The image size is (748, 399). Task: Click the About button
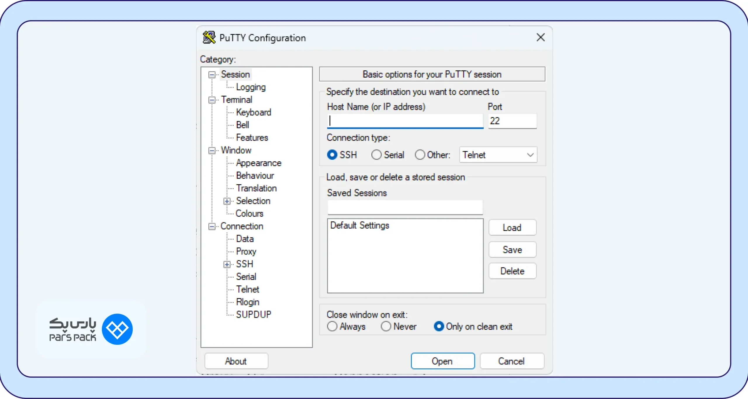[x=236, y=361]
